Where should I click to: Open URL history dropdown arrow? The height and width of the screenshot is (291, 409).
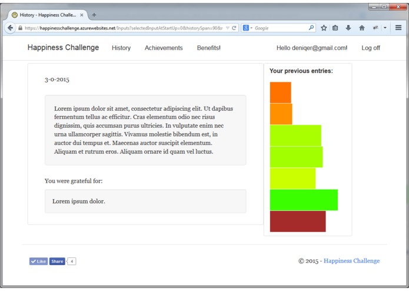coord(228,28)
